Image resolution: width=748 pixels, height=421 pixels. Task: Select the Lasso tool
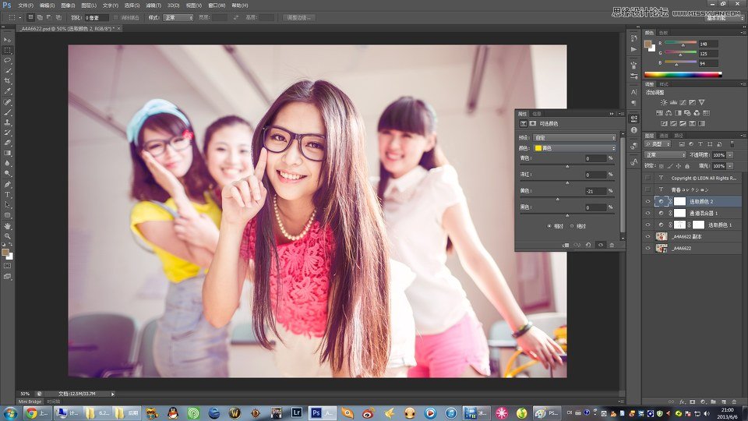8,61
